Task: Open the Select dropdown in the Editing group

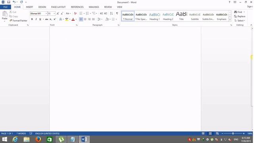Action: [x=240, y=21]
